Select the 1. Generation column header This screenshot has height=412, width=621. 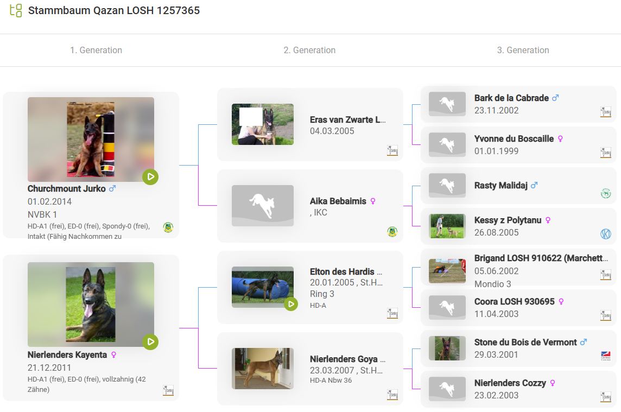point(96,50)
